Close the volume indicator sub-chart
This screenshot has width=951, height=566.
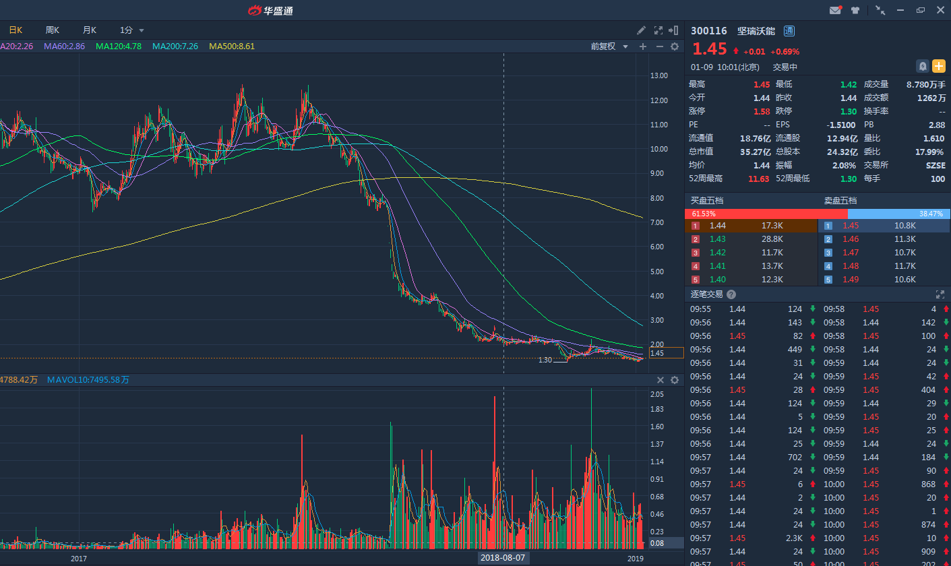pos(661,380)
